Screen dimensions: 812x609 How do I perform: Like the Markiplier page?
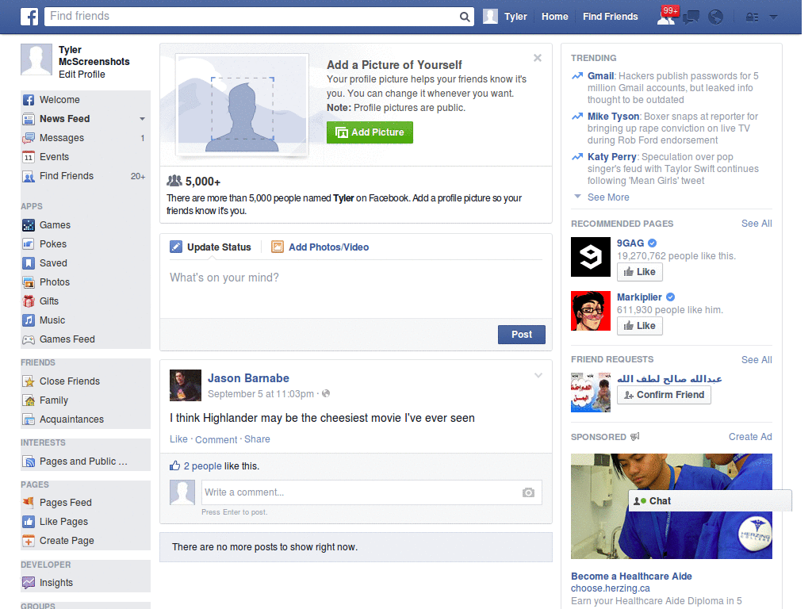pos(640,326)
